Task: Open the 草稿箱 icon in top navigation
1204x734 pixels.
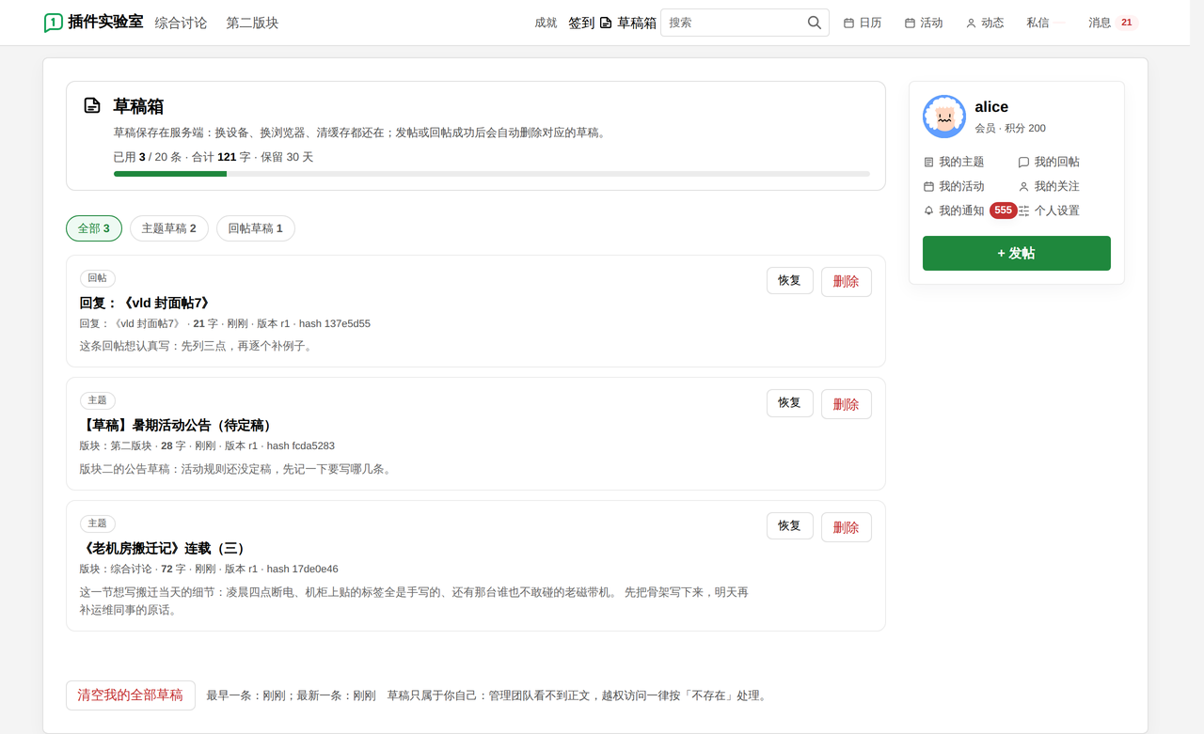Action: (606, 23)
